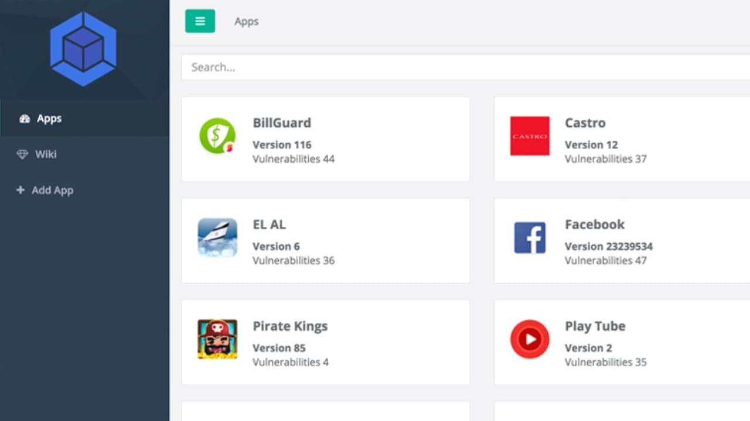The image size is (750, 421).
Task: Open the Wiki sidebar item
Action: click(x=84, y=154)
